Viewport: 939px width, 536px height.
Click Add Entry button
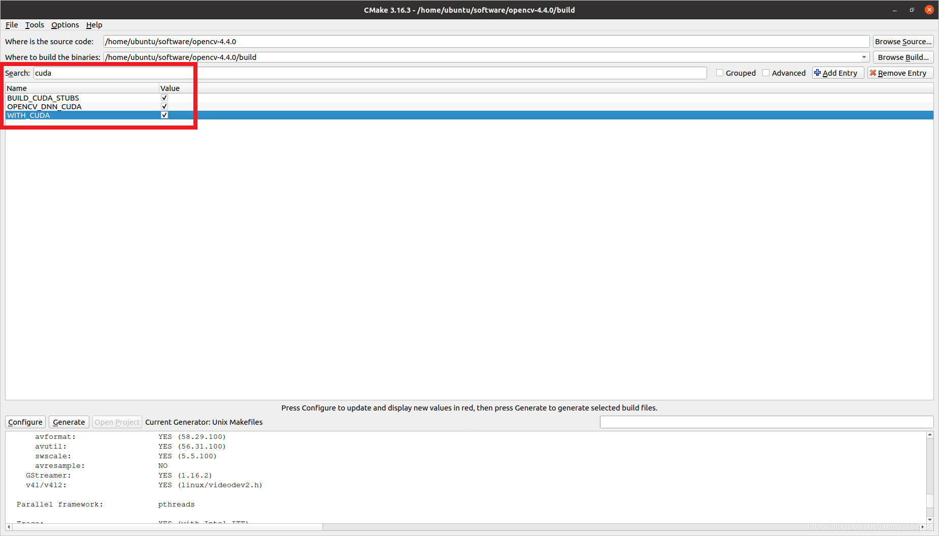click(837, 73)
